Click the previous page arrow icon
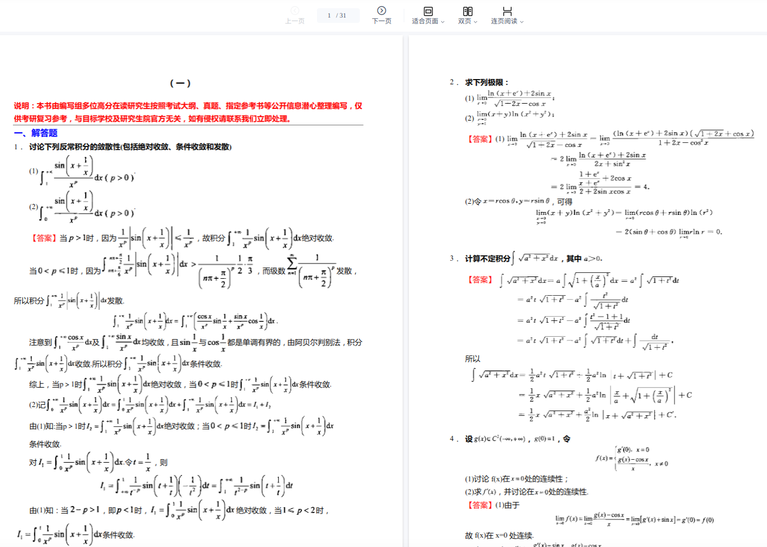 coord(295,11)
